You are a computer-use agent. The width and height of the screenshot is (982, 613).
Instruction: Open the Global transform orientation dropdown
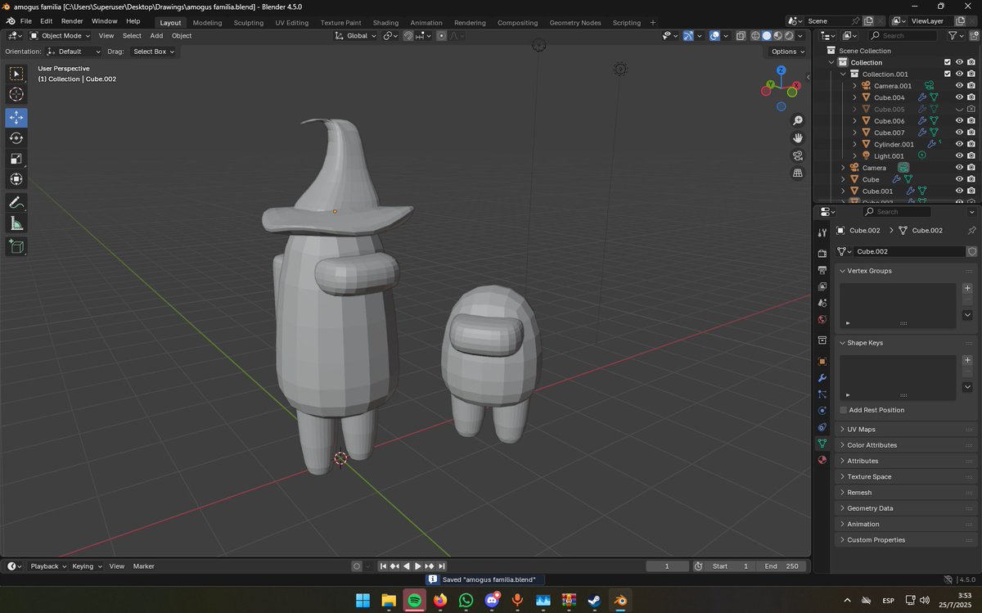356,36
